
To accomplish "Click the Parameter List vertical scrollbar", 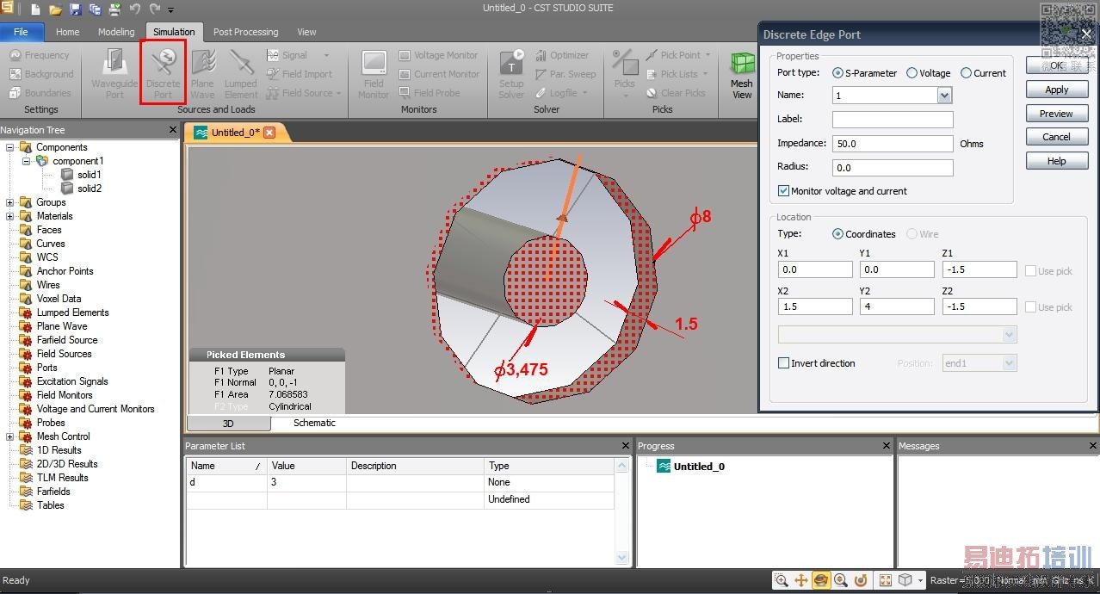I will [x=622, y=511].
